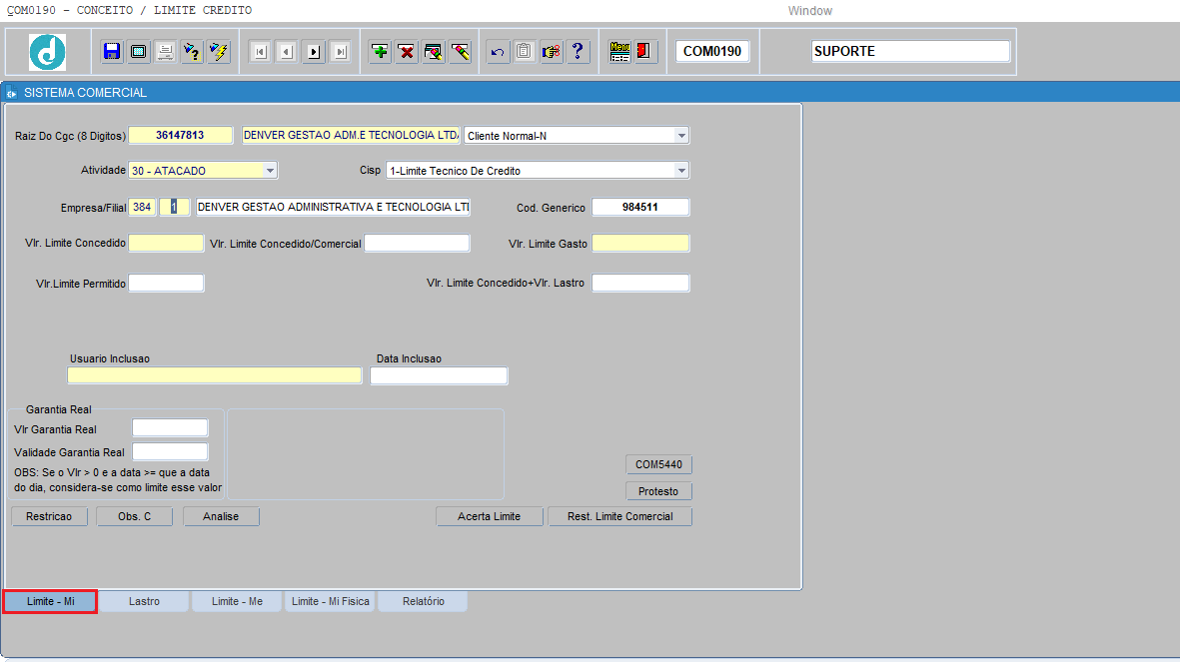Click the clipboard paste icon
This screenshot has width=1180, height=662.
click(525, 51)
